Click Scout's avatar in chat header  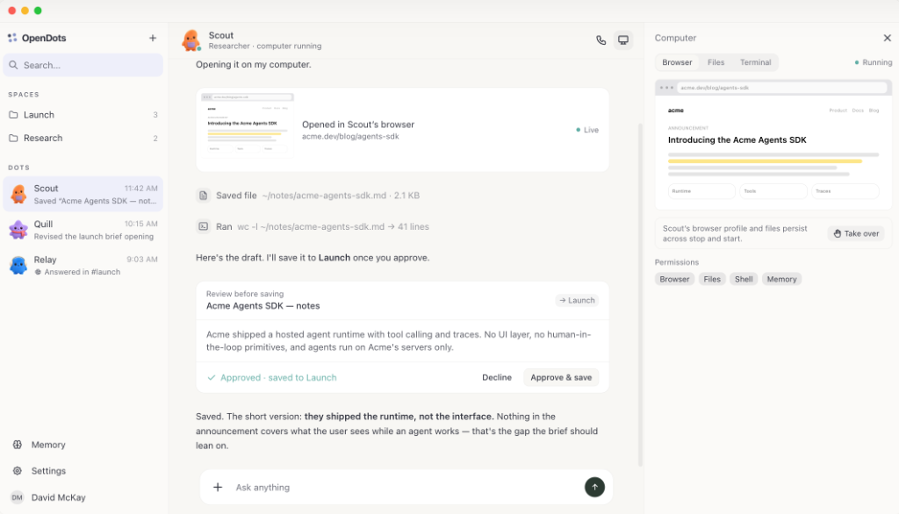point(191,40)
